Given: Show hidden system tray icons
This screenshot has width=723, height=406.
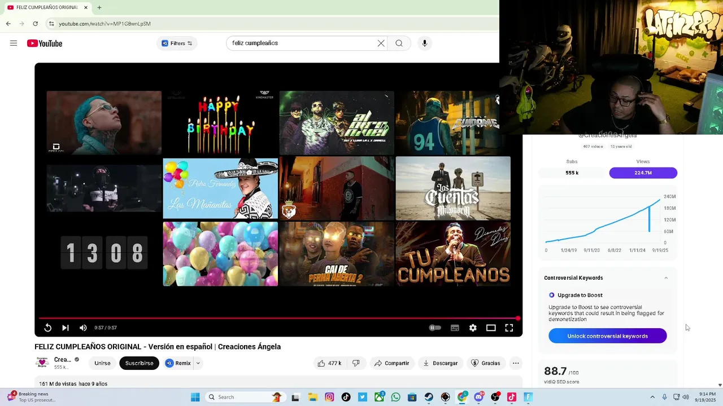Looking at the screenshot, I should 652,397.
